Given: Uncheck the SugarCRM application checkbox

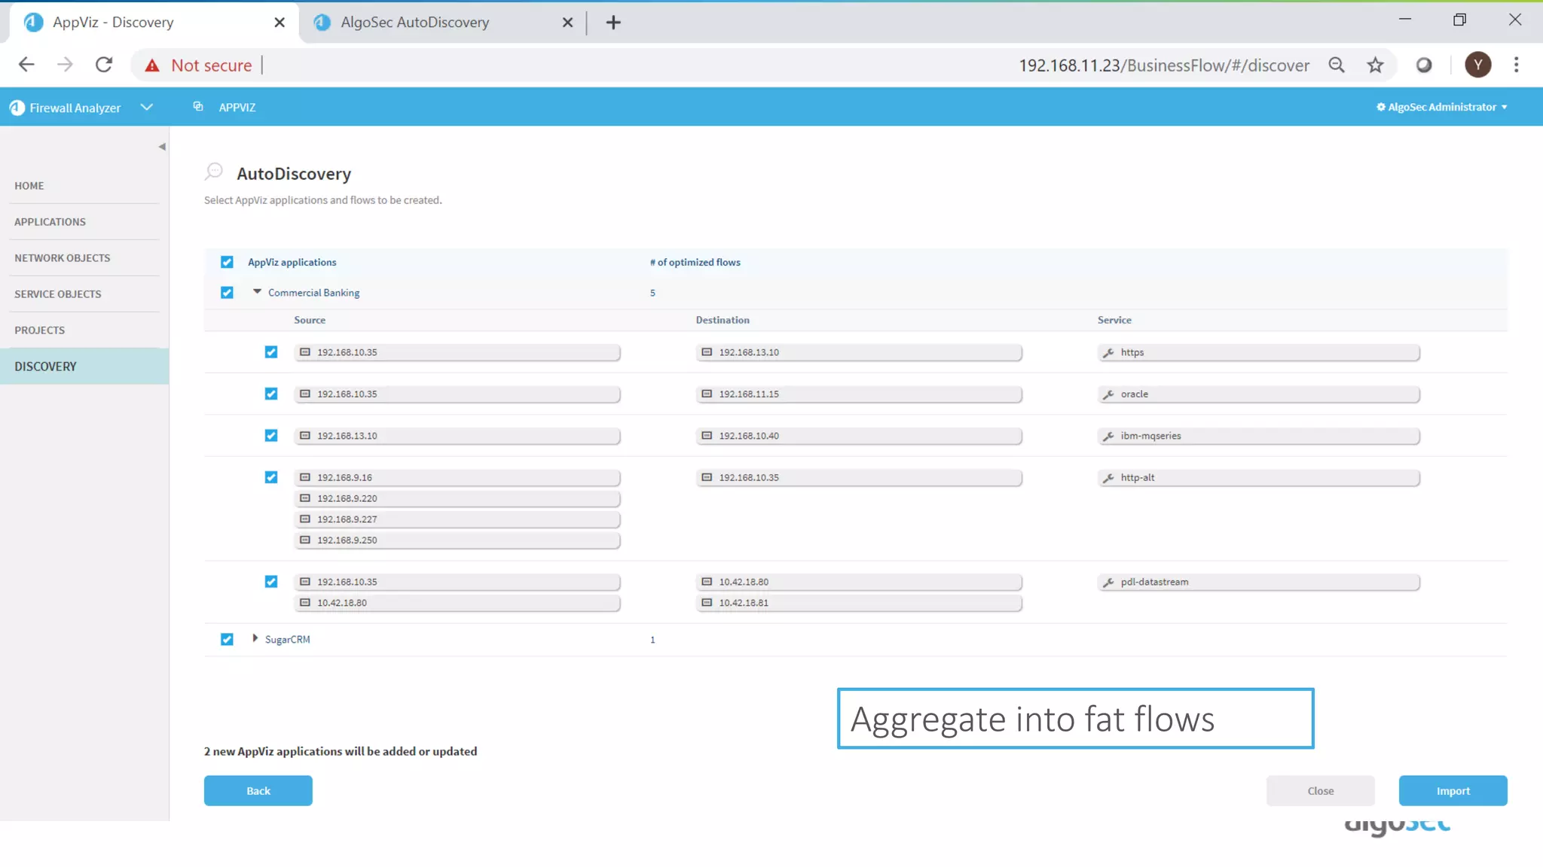Looking at the screenshot, I should coord(227,639).
